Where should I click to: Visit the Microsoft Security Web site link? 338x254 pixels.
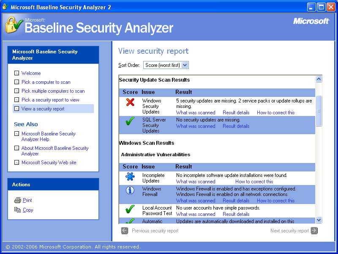[x=49, y=163]
